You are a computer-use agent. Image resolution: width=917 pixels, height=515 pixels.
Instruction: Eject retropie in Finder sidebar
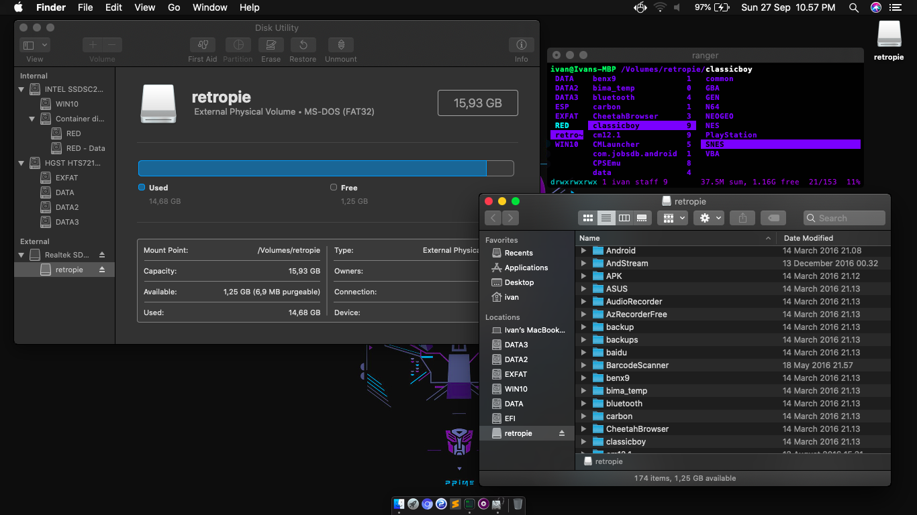(562, 433)
